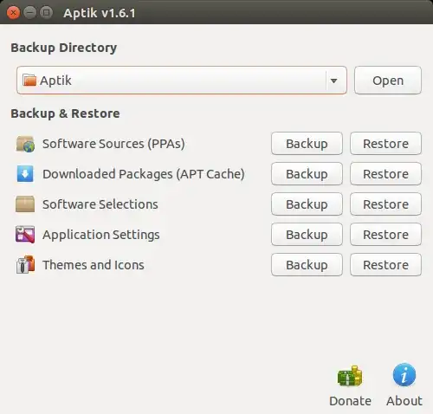433x414 pixels.
Task: Backup Application Settings
Action: 307,235
